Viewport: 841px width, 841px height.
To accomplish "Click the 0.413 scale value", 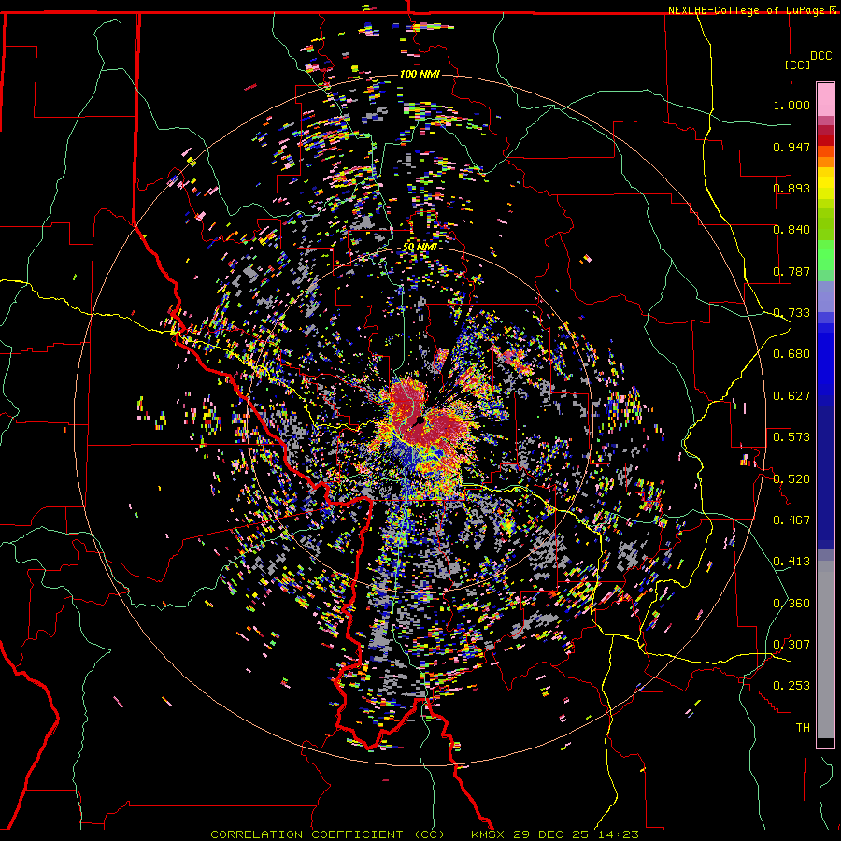I will click(x=791, y=562).
